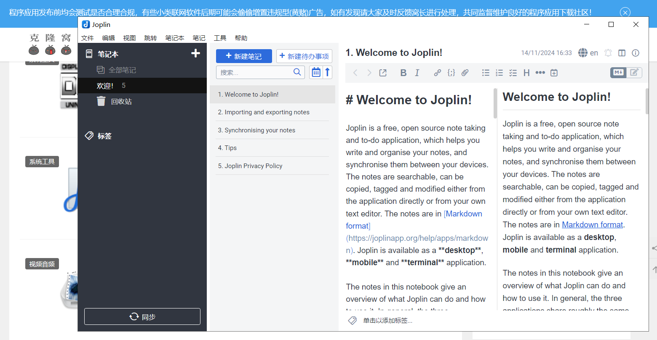Screen dimensions: 657x340
Task: Open the 文件 menu
Action: tap(88, 38)
